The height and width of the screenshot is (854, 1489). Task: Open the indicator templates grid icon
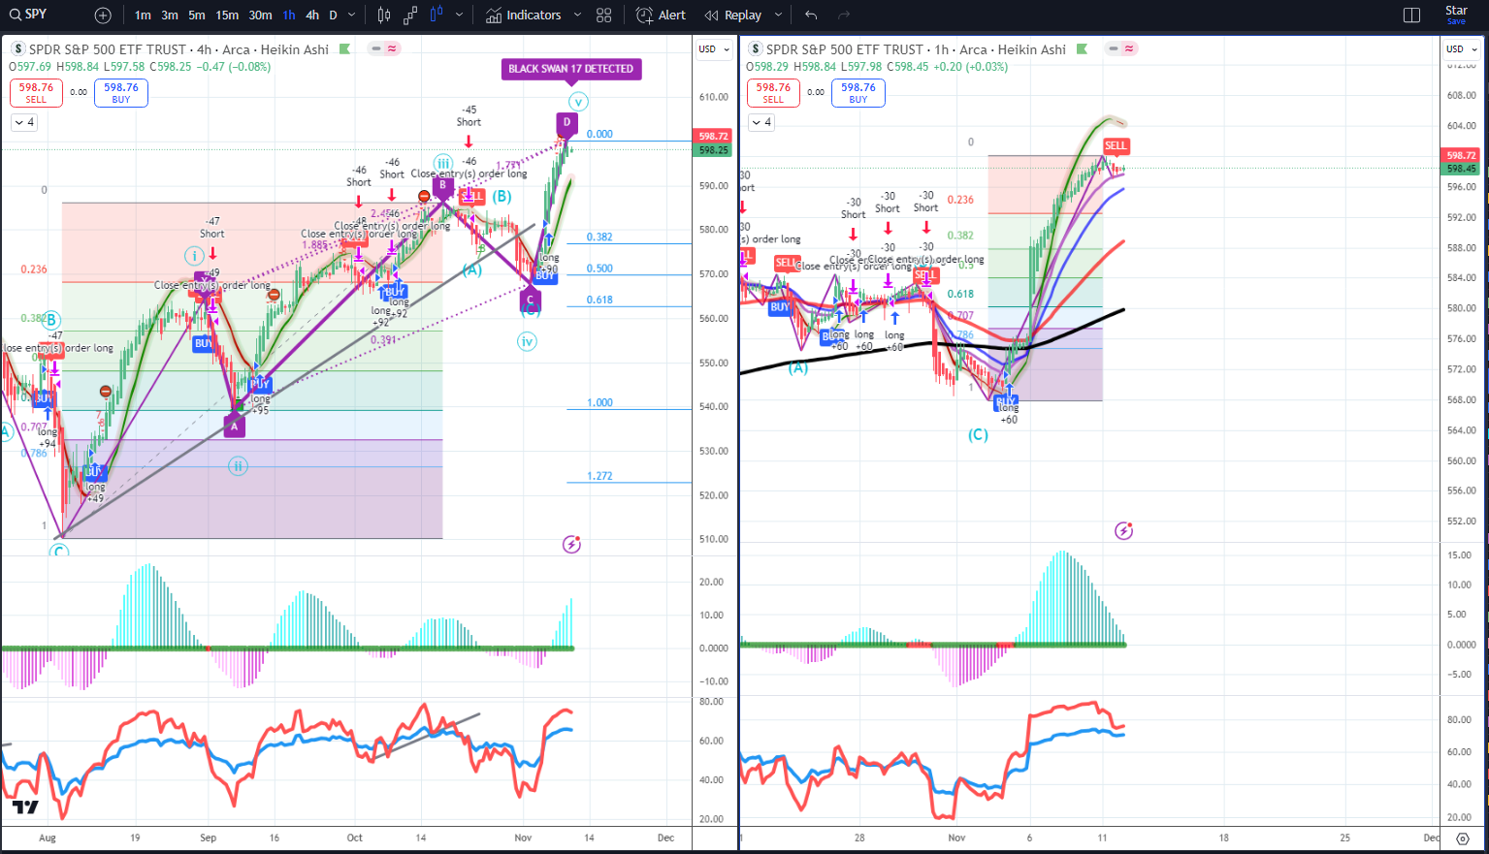(604, 16)
